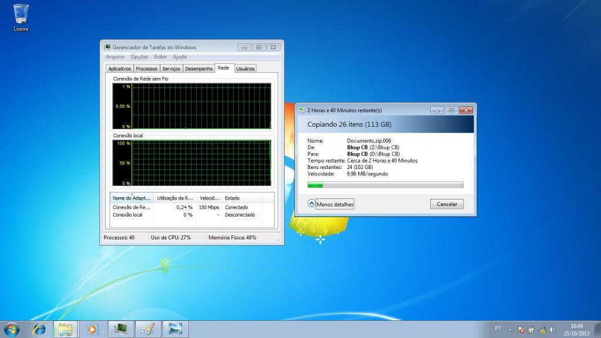Click Processos: 40 in status bar
Viewport: 601px width, 338px height.
tap(119, 238)
